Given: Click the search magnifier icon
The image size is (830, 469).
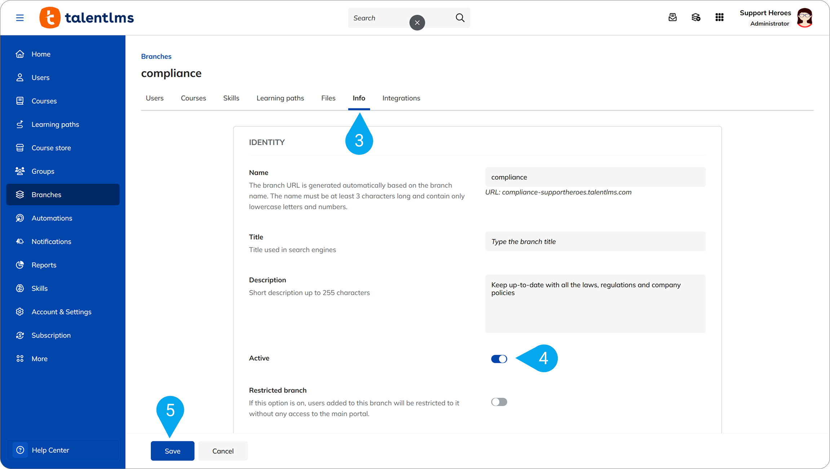Looking at the screenshot, I should [460, 18].
